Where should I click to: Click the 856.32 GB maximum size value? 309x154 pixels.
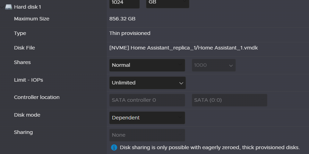(122, 19)
